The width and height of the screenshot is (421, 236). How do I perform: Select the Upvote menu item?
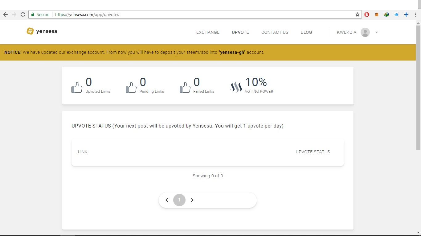pos(240,32)
